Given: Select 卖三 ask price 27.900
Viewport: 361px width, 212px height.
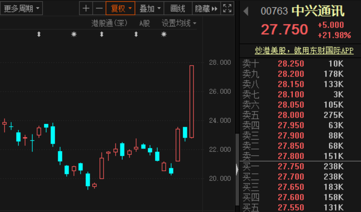Looking at the screenshot, I should [291, 135].
